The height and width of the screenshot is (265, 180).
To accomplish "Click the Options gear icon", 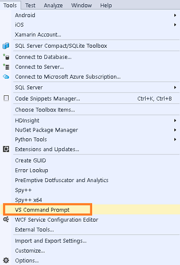I will 6,260.
